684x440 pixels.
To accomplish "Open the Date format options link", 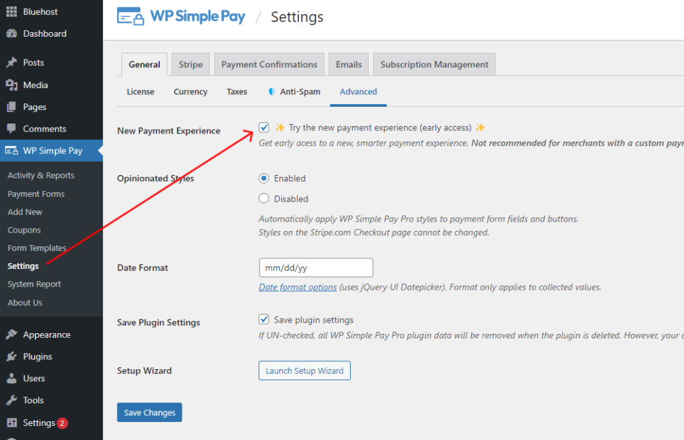I will coord(298,287).
